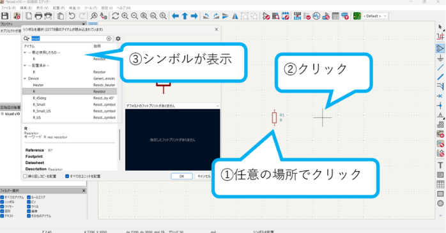The image size is (446, 233).
Task: Click the Save icon in the top toolbar
Action: (5, 16)
